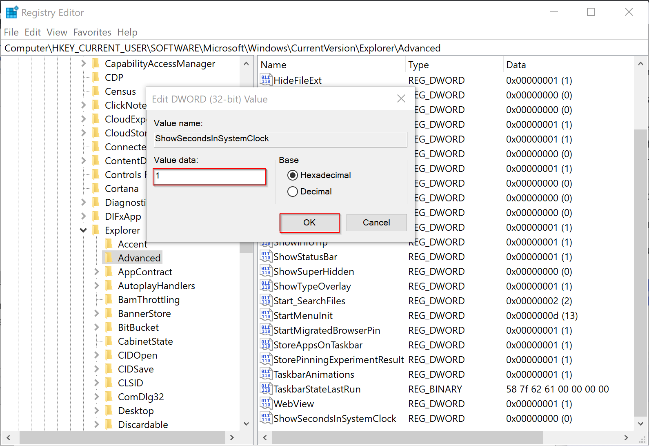The width and height of the screenshot is (649, 446).
Task: Open the File menu
Action: click(11, 32)
